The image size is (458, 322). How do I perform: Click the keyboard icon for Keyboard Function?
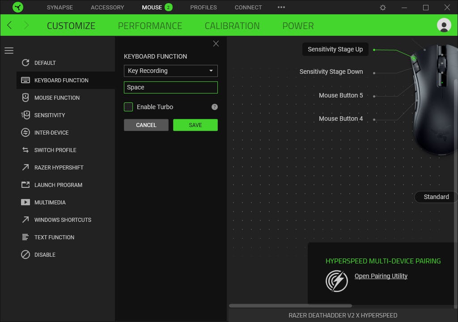coord(25,80)
